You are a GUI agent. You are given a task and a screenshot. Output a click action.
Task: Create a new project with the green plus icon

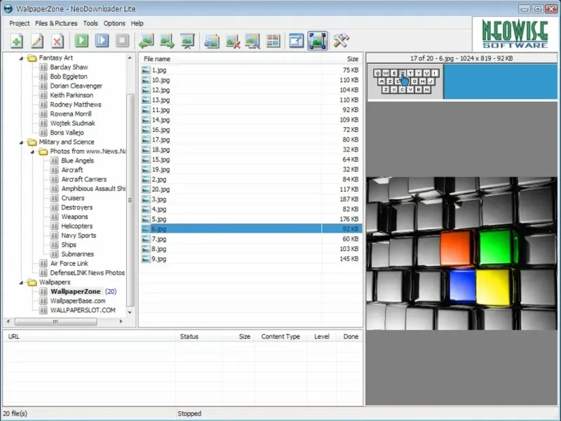[16, 41]
